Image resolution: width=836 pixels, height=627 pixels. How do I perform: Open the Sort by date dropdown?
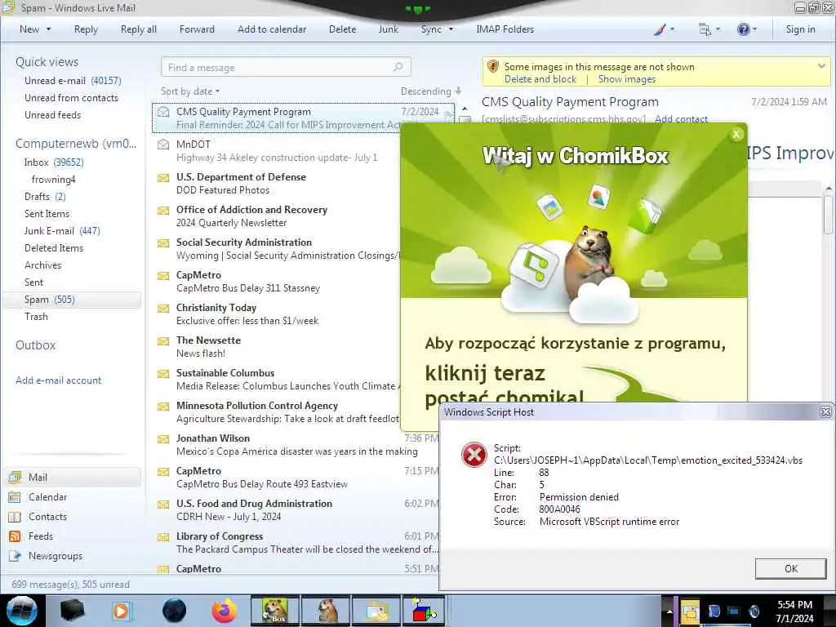click(x=189, y=91)
